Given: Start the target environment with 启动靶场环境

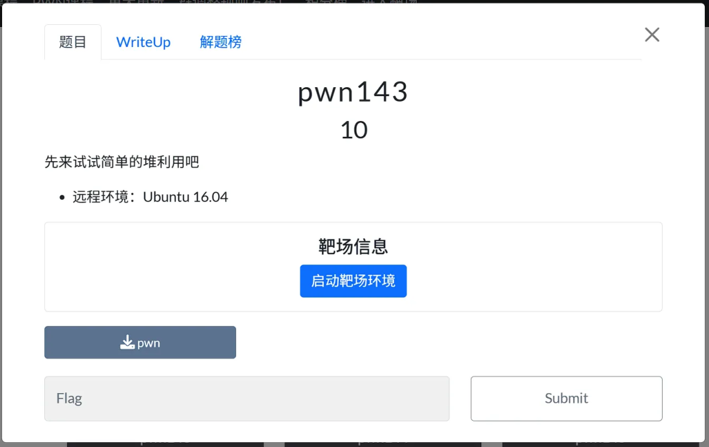Looking at the screenshot, I should 353,281.
